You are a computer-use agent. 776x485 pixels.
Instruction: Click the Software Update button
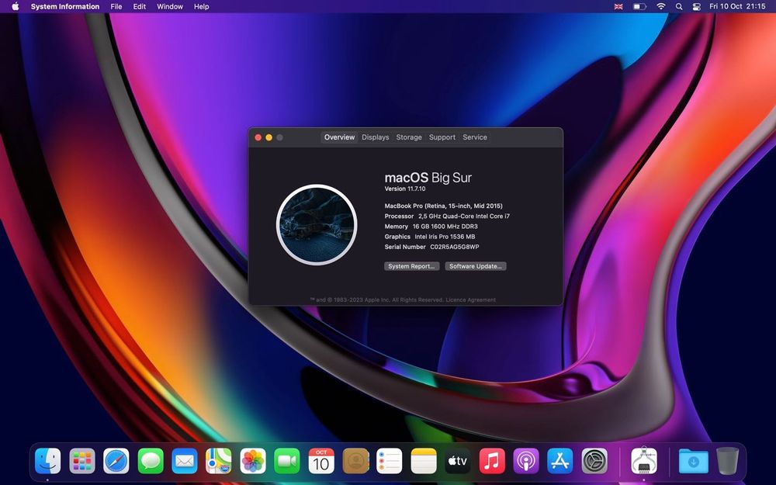[x=476, y=266]
